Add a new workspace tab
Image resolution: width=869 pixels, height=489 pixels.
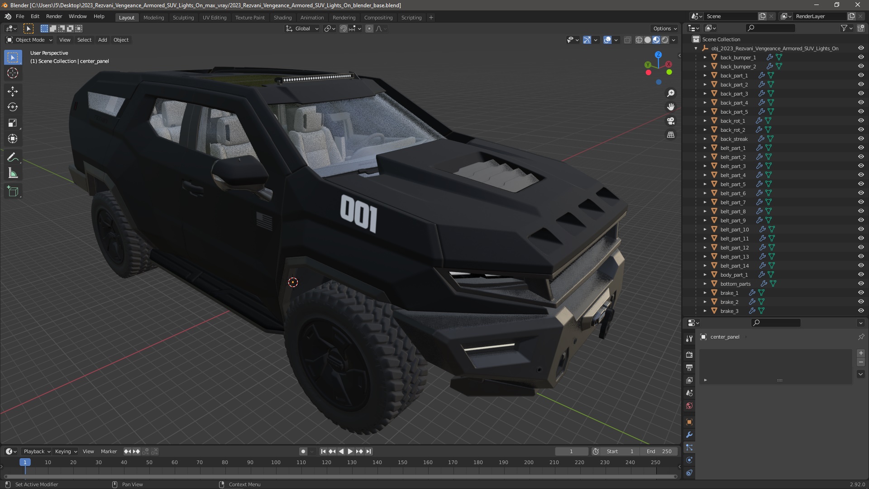[x=431, y=18]
